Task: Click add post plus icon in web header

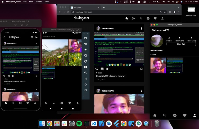Action: tap(148, 18)
